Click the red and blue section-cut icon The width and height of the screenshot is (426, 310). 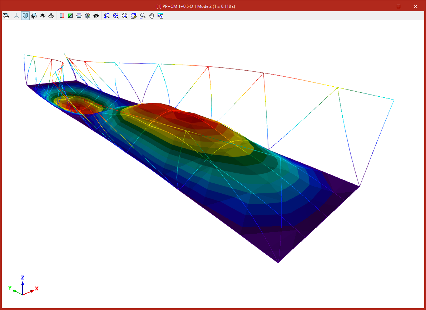[x=62, y=16]
